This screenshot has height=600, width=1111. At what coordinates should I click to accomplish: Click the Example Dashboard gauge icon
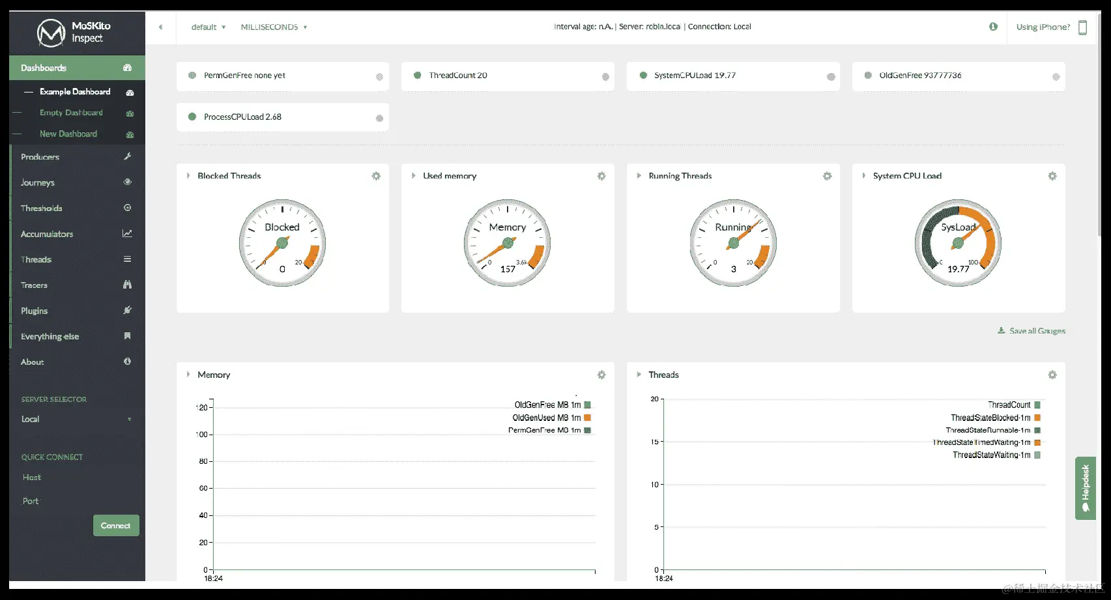130,93
